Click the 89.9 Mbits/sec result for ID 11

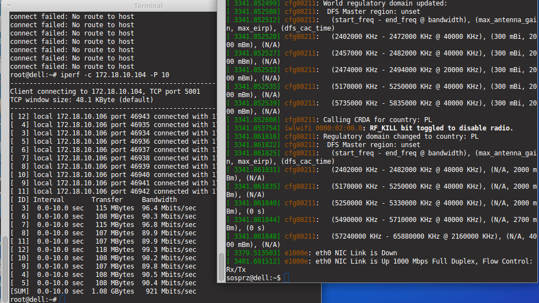pos(169,241)
